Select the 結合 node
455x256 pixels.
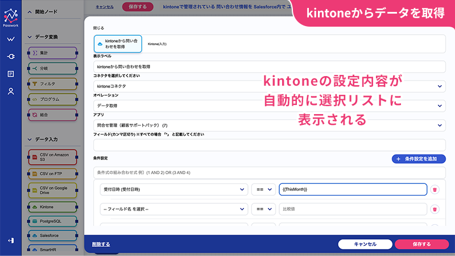coord(52,115)
